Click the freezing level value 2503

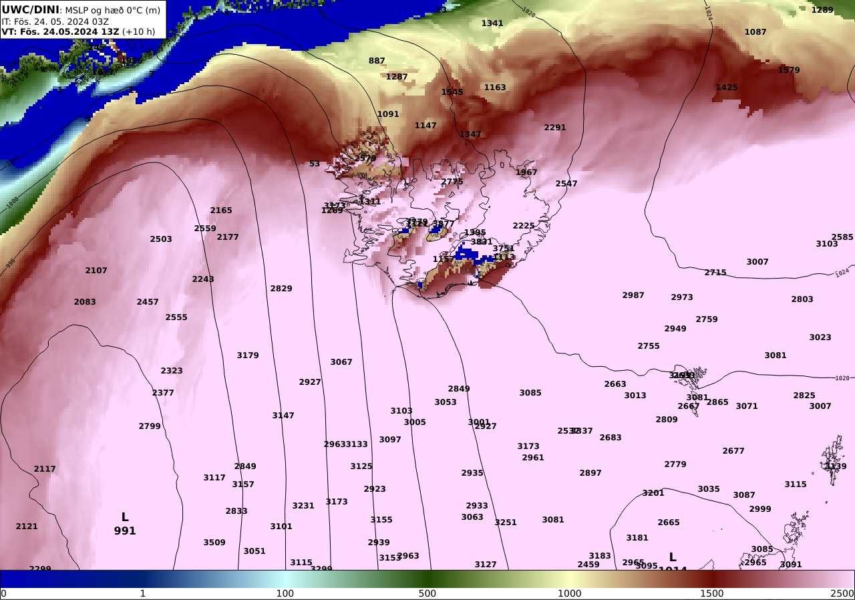161,239
